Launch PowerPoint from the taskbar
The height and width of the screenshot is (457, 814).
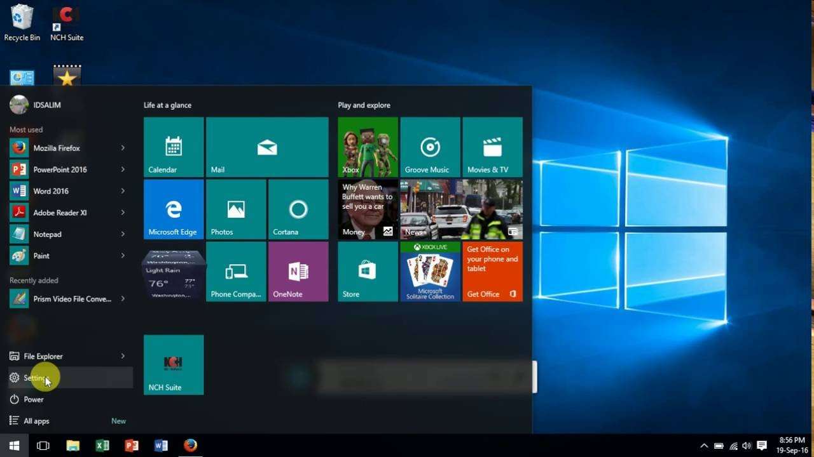coord(132,446)
